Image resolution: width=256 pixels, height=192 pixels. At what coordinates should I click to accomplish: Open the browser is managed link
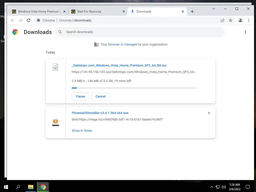click(x=122, y=44)
